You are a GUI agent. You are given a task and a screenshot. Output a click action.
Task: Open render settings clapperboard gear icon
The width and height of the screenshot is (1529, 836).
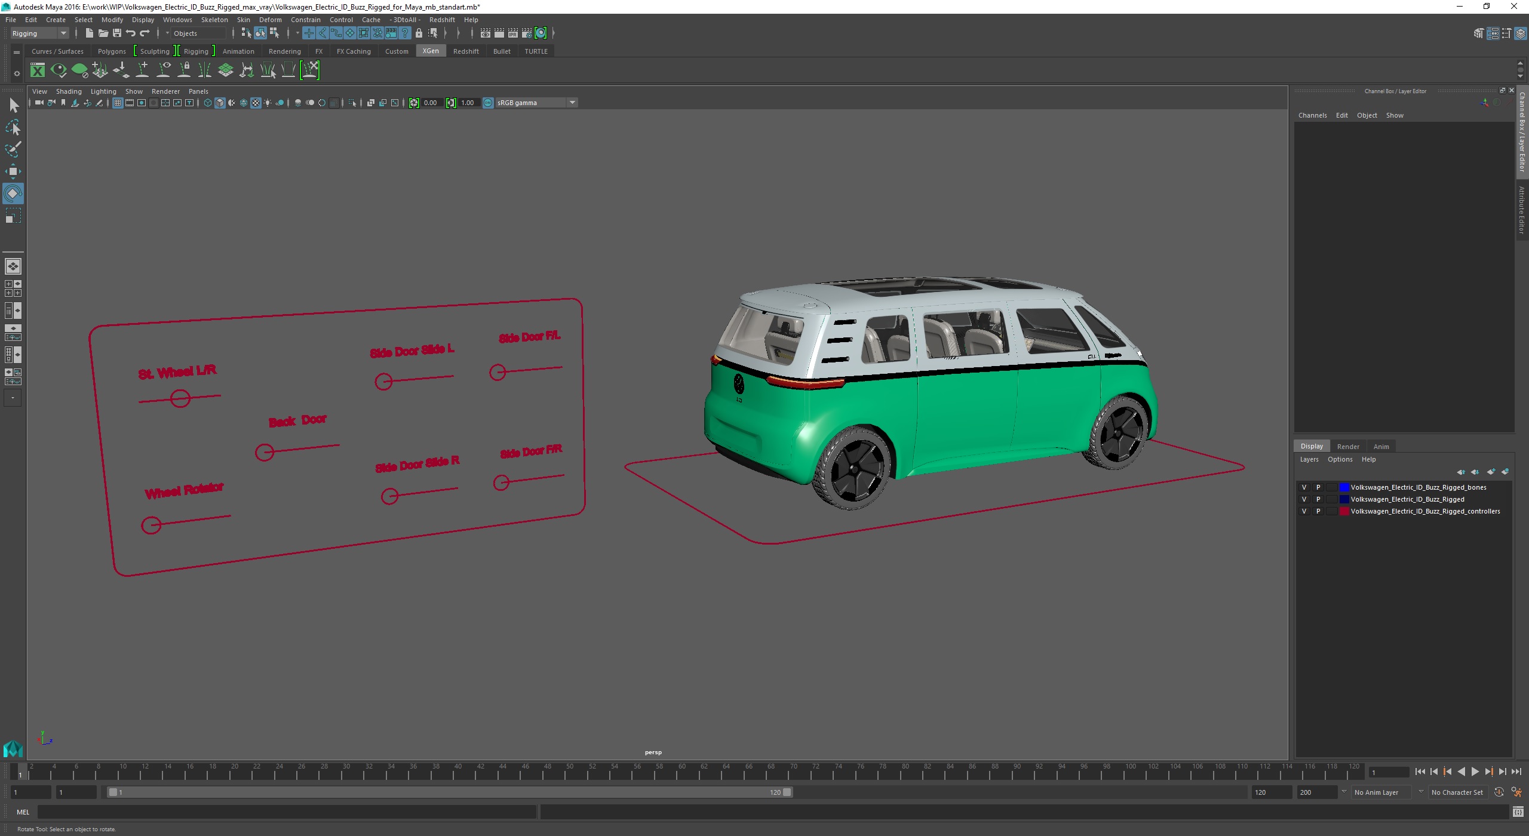pyautogui.click(x=526, y=33)
